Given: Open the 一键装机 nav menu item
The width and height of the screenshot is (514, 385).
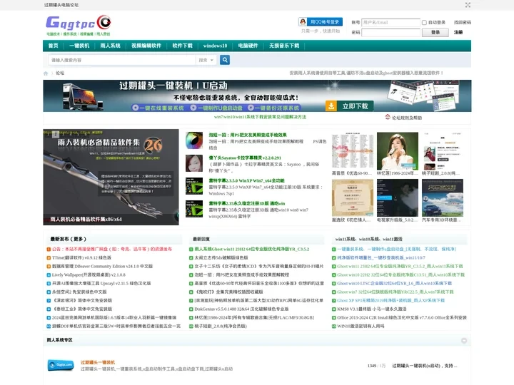Looking at the screenshot, I should pyautogui.click(x=79, y=46).
